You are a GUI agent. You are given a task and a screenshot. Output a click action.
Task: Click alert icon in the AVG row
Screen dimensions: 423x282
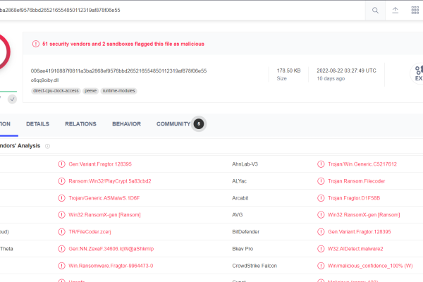(321, 215)
